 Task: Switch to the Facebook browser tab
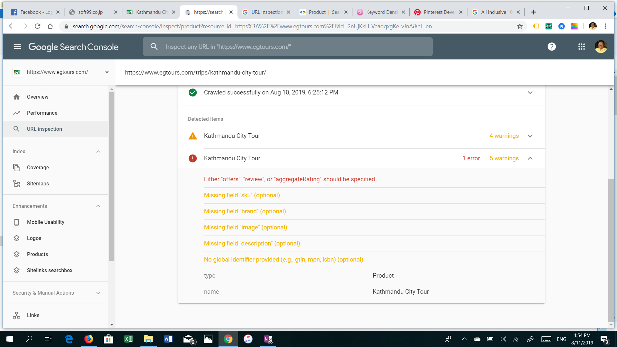click(35, 12)
